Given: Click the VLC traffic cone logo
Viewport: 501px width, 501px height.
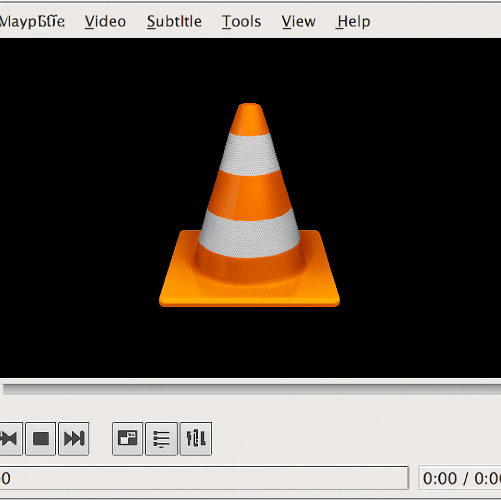Looking at the screenshot, I should [x=250, y=205].
